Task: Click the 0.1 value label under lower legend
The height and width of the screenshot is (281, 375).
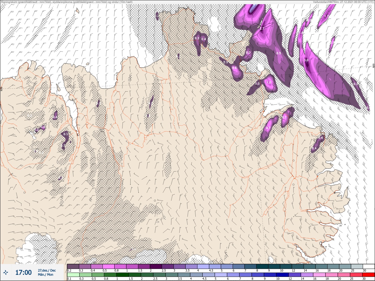Action: click(69, 279)
